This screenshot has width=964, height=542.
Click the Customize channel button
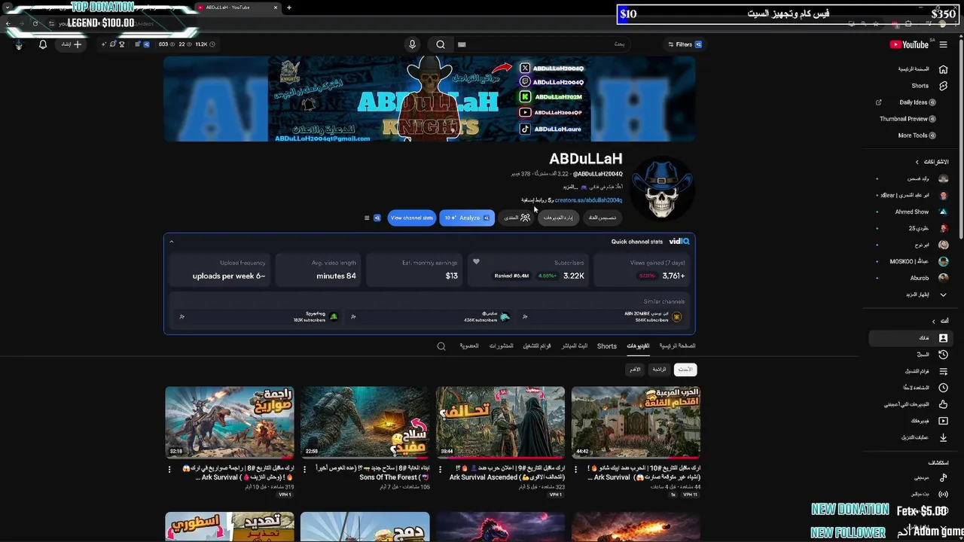pos(602,218)
